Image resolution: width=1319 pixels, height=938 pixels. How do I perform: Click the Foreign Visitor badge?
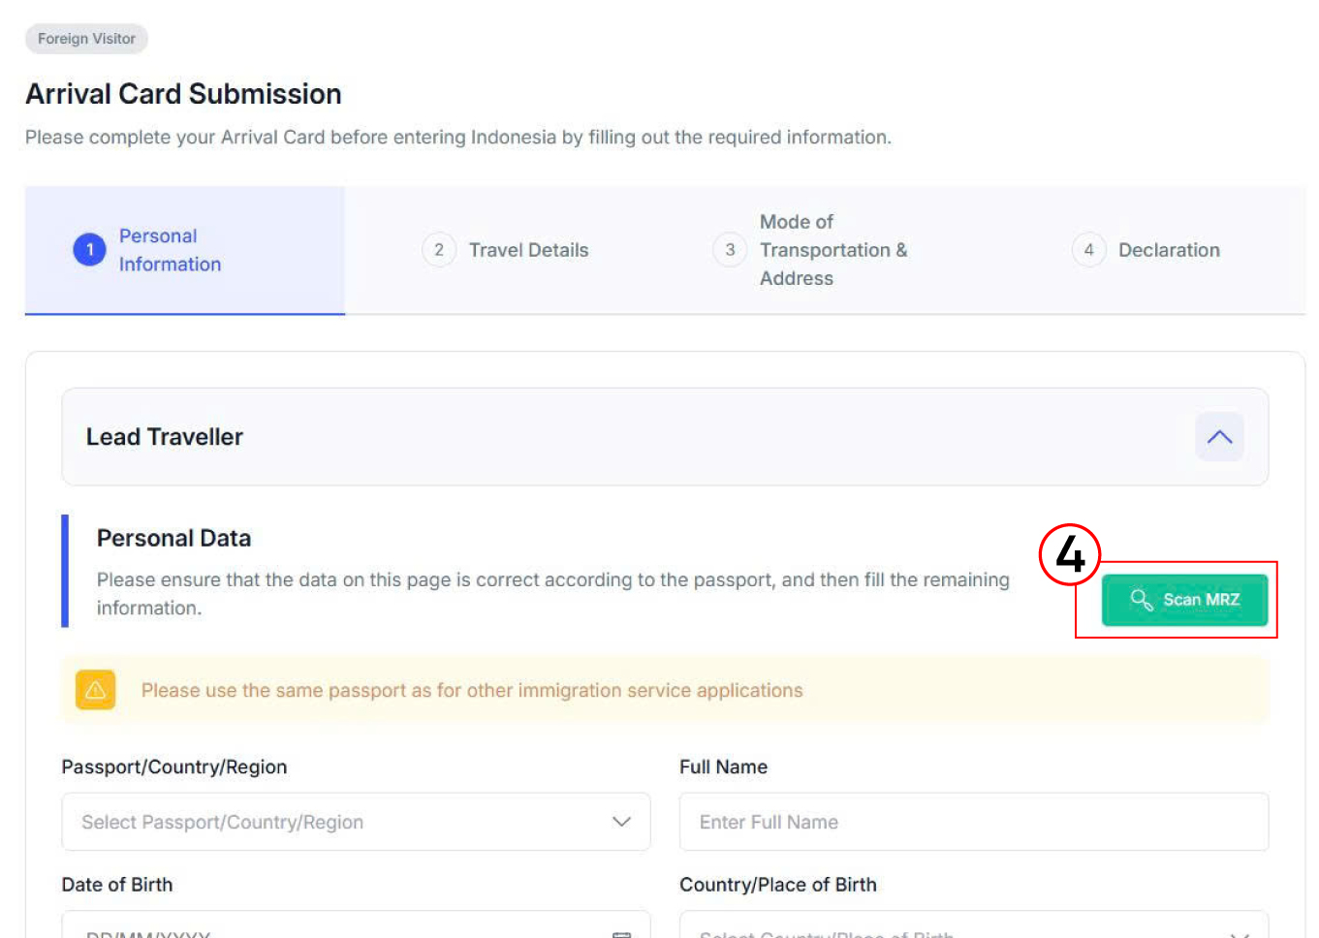point(86,39)
